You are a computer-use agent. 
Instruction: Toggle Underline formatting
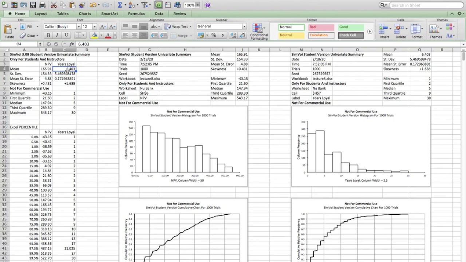pos(66,35)
